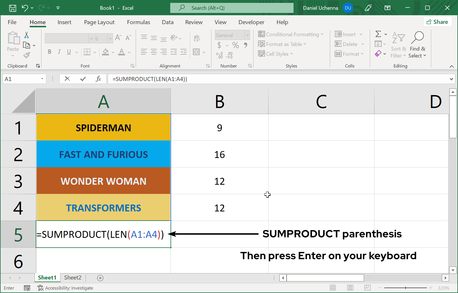Image resolution: width=458 pixels, height=293 pixels.
Task: Click the AutoSum sigma icon
Action: pyautogui.click(x=378, y=34)
